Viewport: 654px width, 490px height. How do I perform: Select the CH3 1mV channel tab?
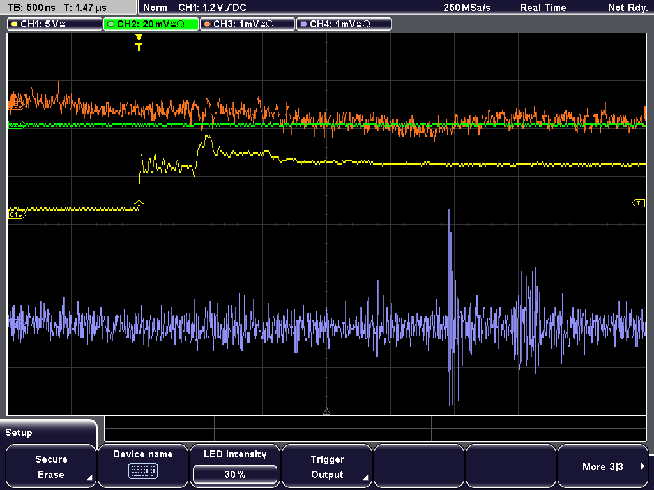click(247, 24)
